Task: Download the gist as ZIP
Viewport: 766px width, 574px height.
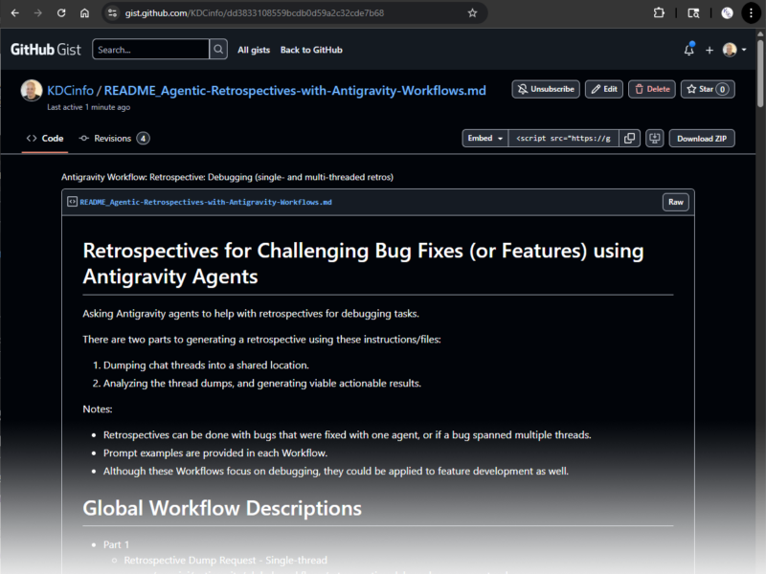Action: 702,138
